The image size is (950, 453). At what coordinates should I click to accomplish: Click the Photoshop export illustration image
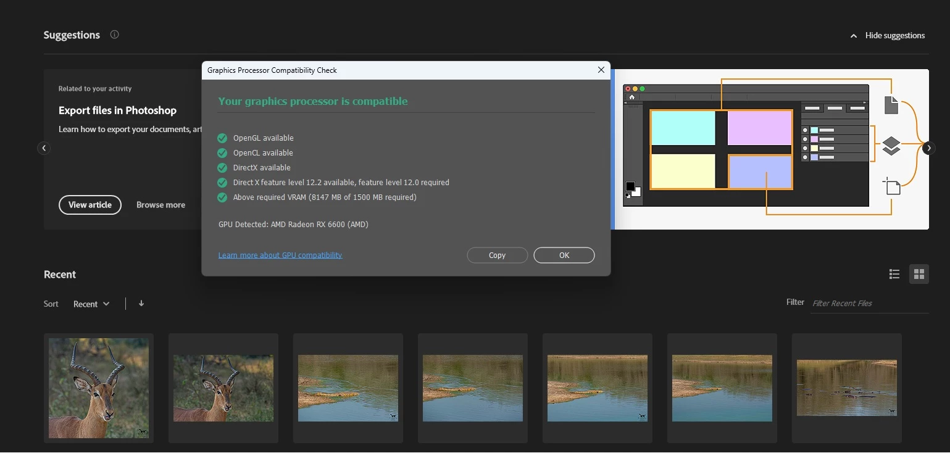pos(772,149)
